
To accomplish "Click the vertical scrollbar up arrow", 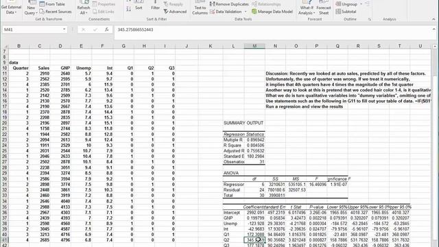I will (x=435, y=46).
